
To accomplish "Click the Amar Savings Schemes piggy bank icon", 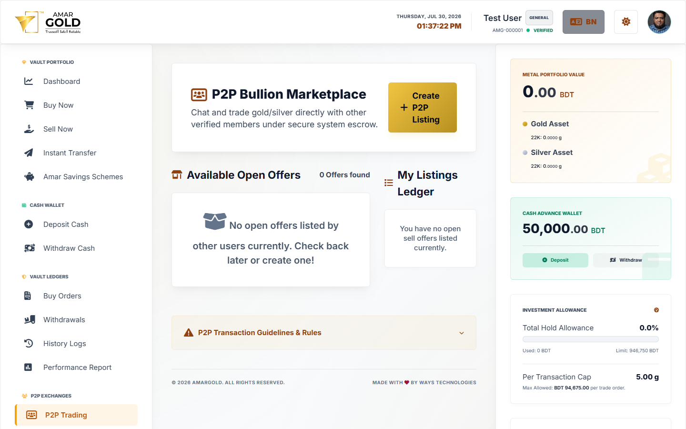I will coord(29,176).
